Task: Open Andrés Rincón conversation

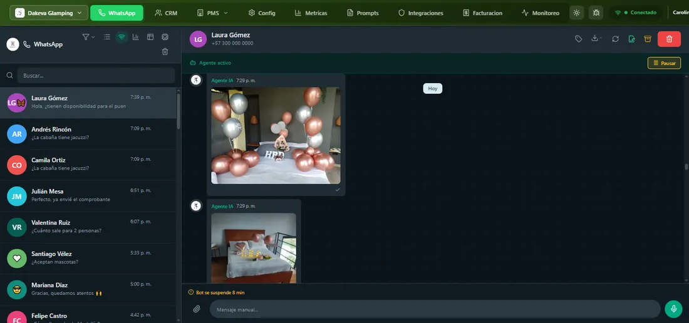Action: pyautogui.click(x=88, y=134)
